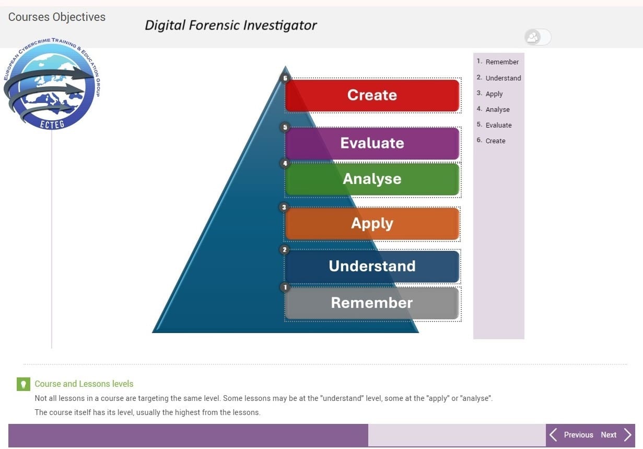
Task: Click the number 1 marker beside Remember
Action: point(285,287)
